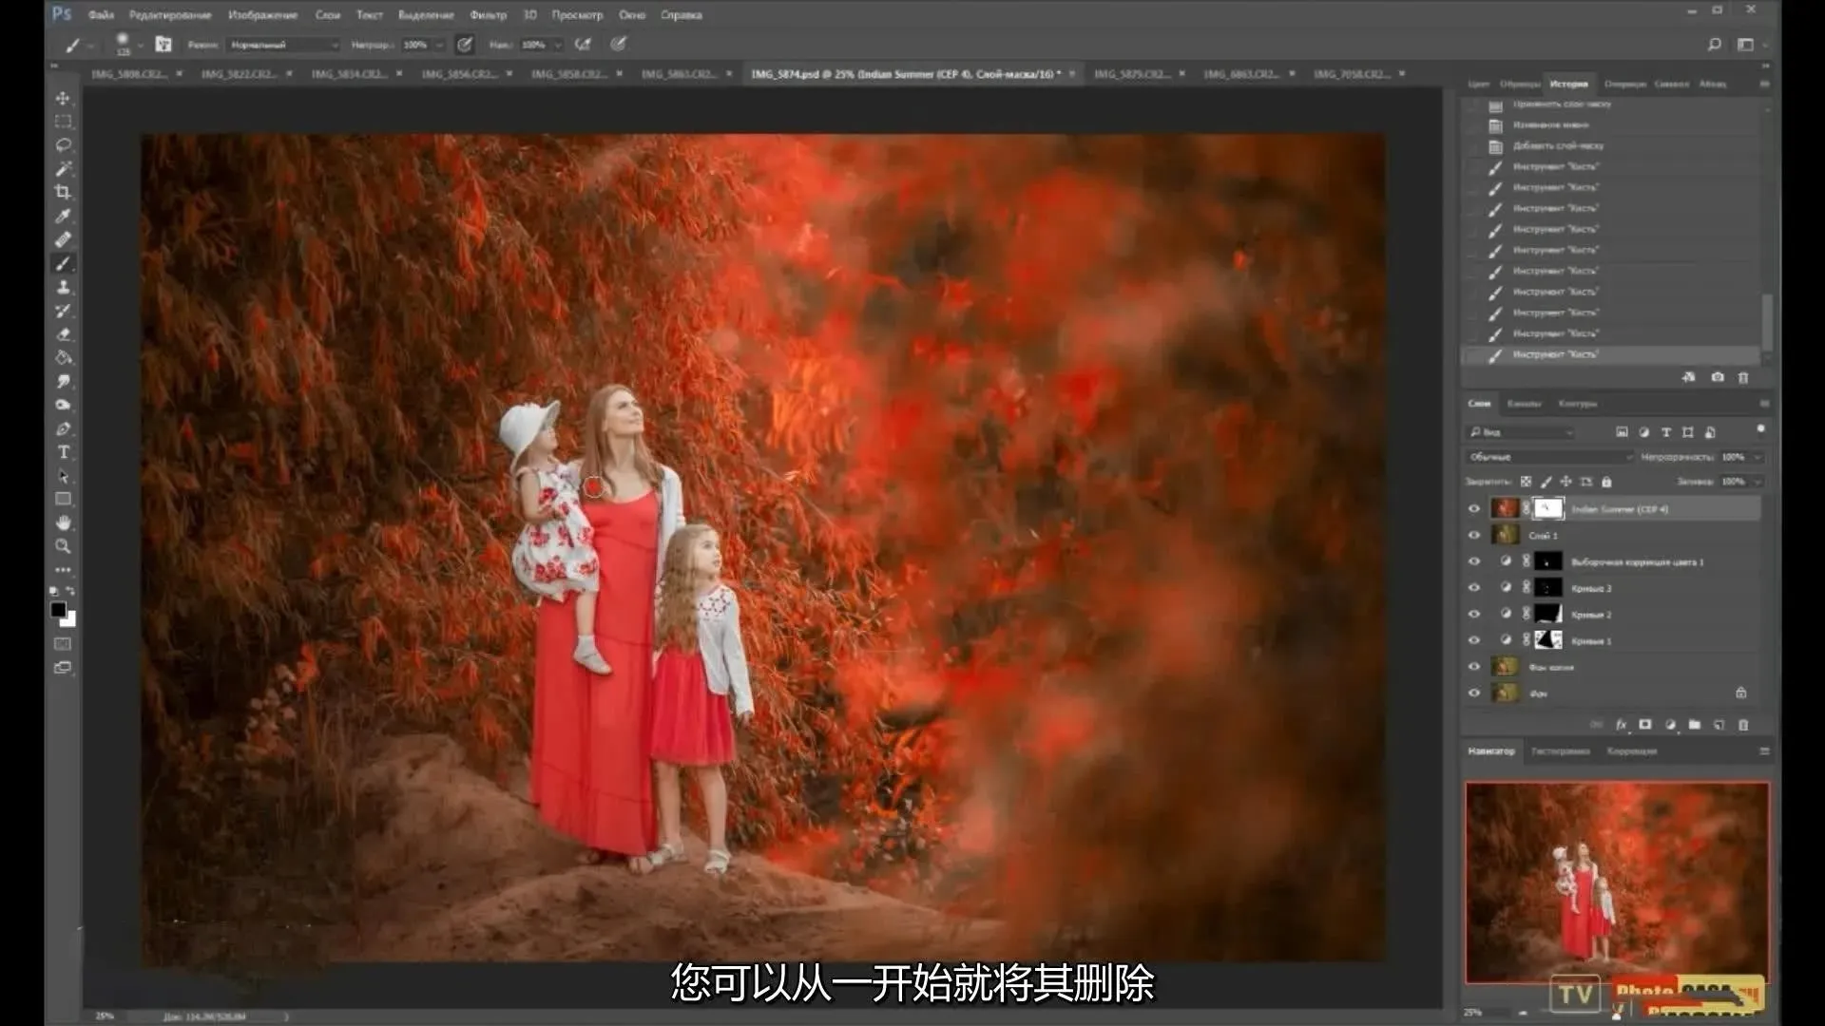This screenshot has width=1825, height=1026.
Task: Select the Lasso tool
Action: tap(63, 145)
